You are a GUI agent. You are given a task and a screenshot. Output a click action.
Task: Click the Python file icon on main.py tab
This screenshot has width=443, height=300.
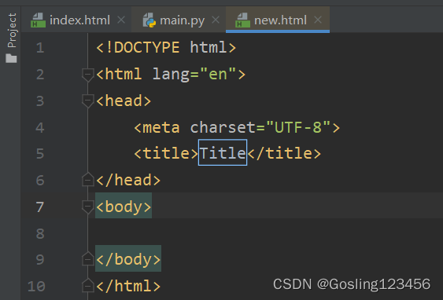tap(150, 20)
